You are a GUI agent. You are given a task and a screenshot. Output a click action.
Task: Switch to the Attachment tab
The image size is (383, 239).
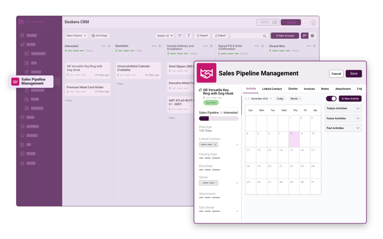click(343, 89)
